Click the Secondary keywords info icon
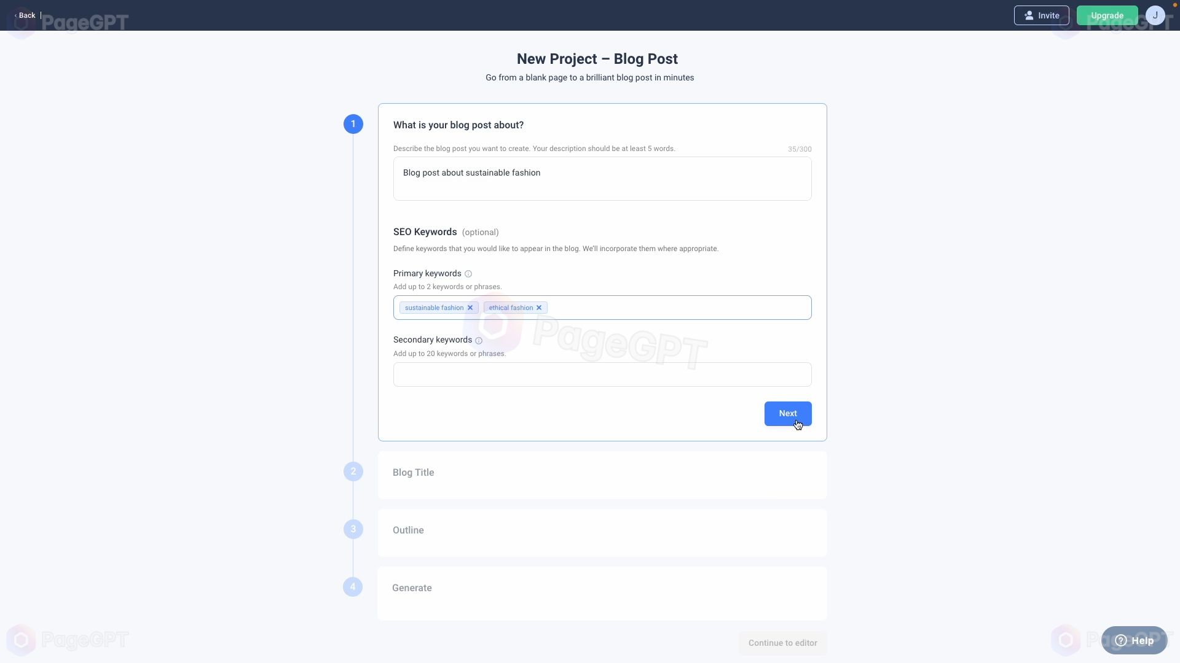Image resolution: width=1180 pixels, height=663 pixels. (x=479, y=340)
